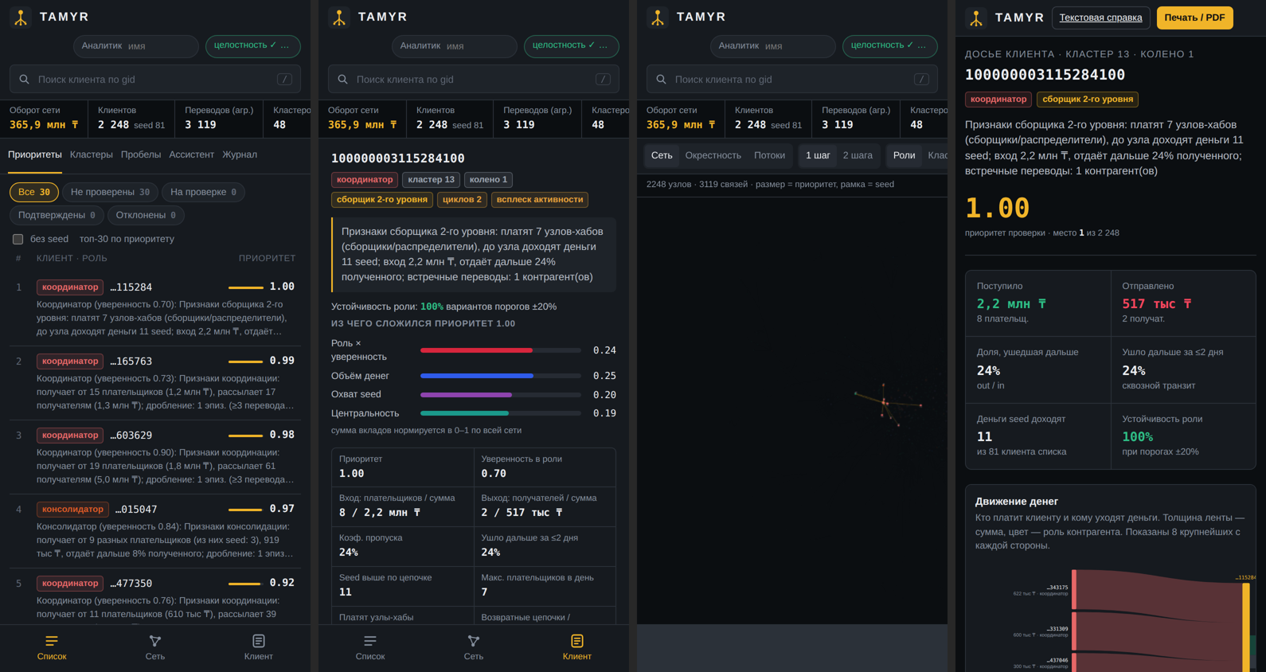1266x672 pixels.
Task: Open Список bottom nav in second panel
Action: pos(370,648)
